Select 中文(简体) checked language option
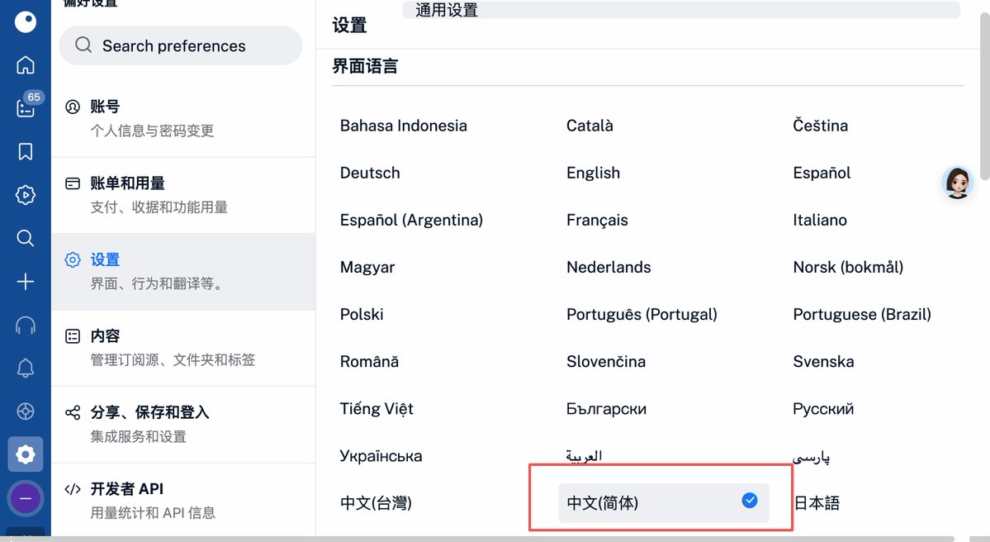 tap(664, 503)
